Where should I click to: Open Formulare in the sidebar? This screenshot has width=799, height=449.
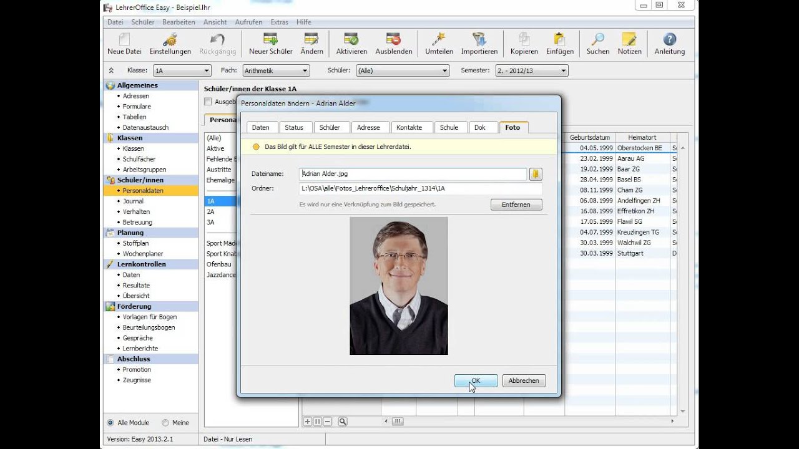point(137,107)
